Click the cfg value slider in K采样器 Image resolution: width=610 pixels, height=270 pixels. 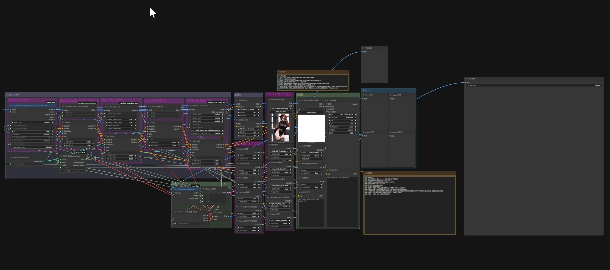pos(343,124)
